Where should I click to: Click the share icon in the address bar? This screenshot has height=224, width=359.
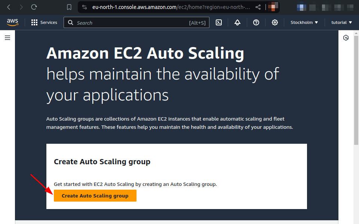tap(258, 7)
